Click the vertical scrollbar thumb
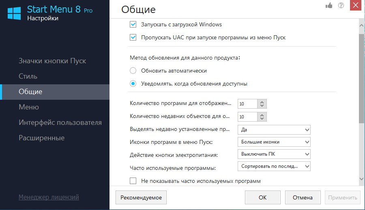365x210 pixels. [361, 79]
